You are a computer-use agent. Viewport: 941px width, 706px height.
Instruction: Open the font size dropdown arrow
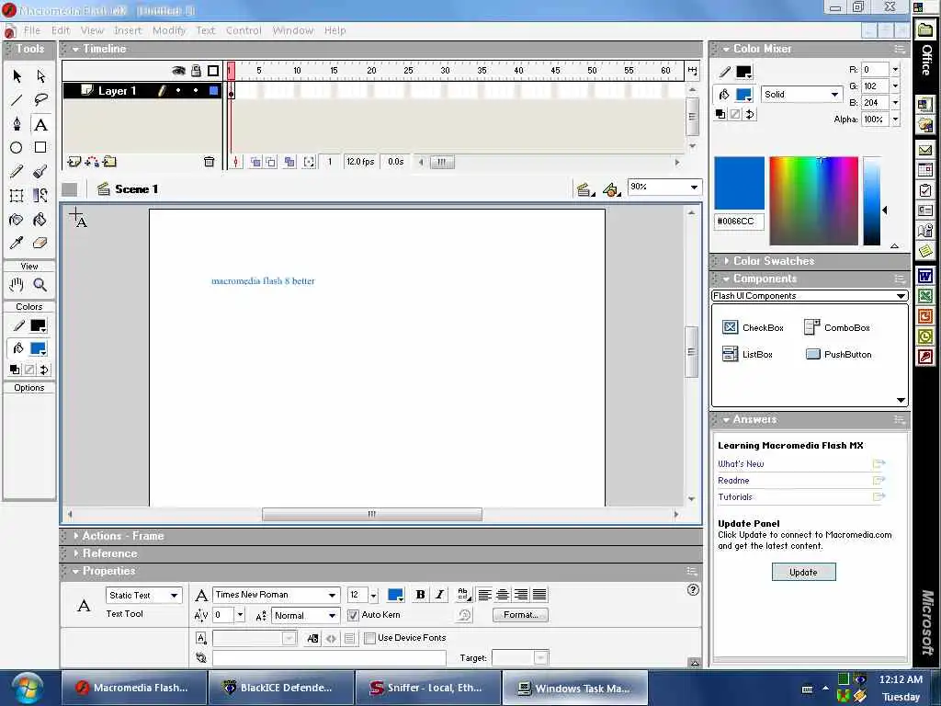pos(373,595)
